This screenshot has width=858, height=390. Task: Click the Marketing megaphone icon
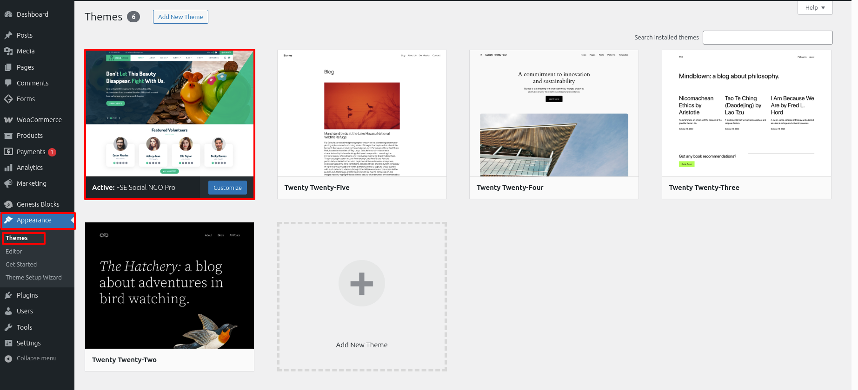point(8,183)
